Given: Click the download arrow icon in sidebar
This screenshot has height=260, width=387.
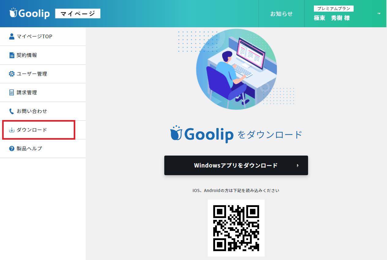Looking at the screenshot, I should click(12, 130).
